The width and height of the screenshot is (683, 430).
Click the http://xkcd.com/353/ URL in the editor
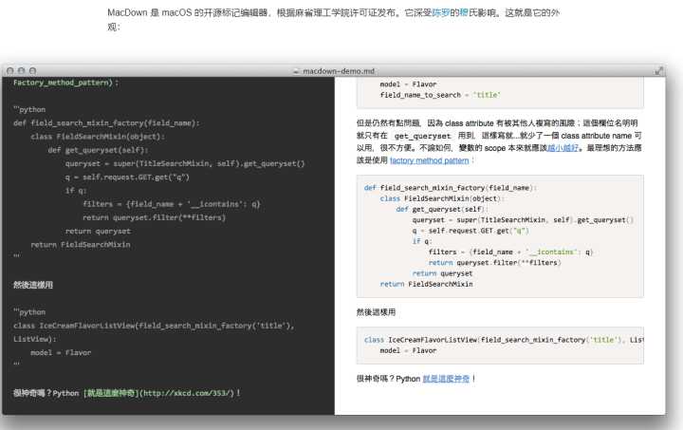187,393
